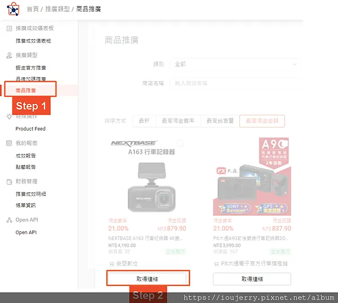Click the NT$4,190.00 price
The image size is (338, 303).
click(x=122, y=245)
